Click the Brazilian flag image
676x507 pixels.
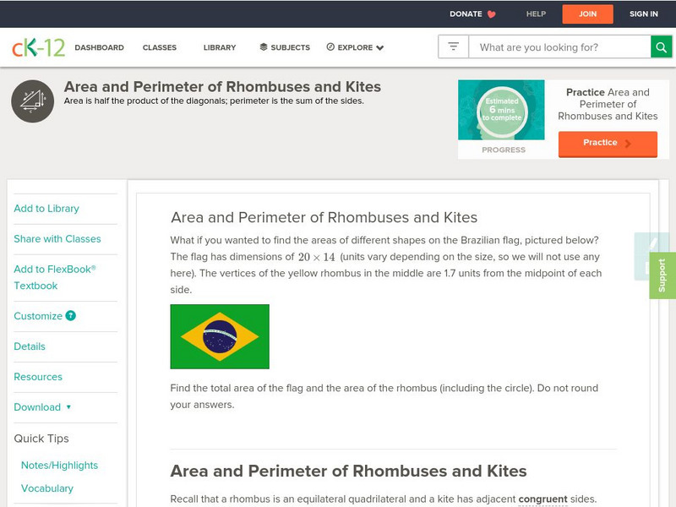pyautogui.click(x=220, y=336)
